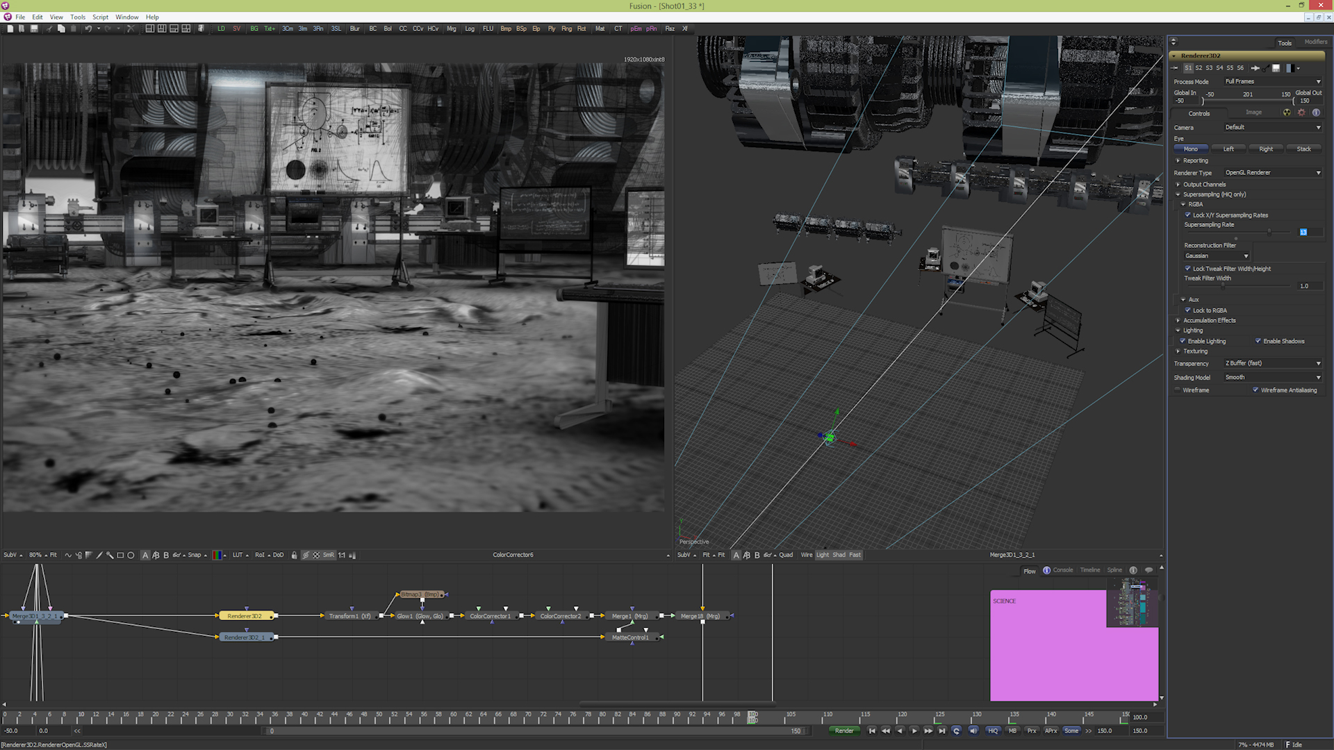Image resolution: width=1334 pixels, height=750 pixels.
Task: Add a Background using BG tool
Action: pos(254,28)
